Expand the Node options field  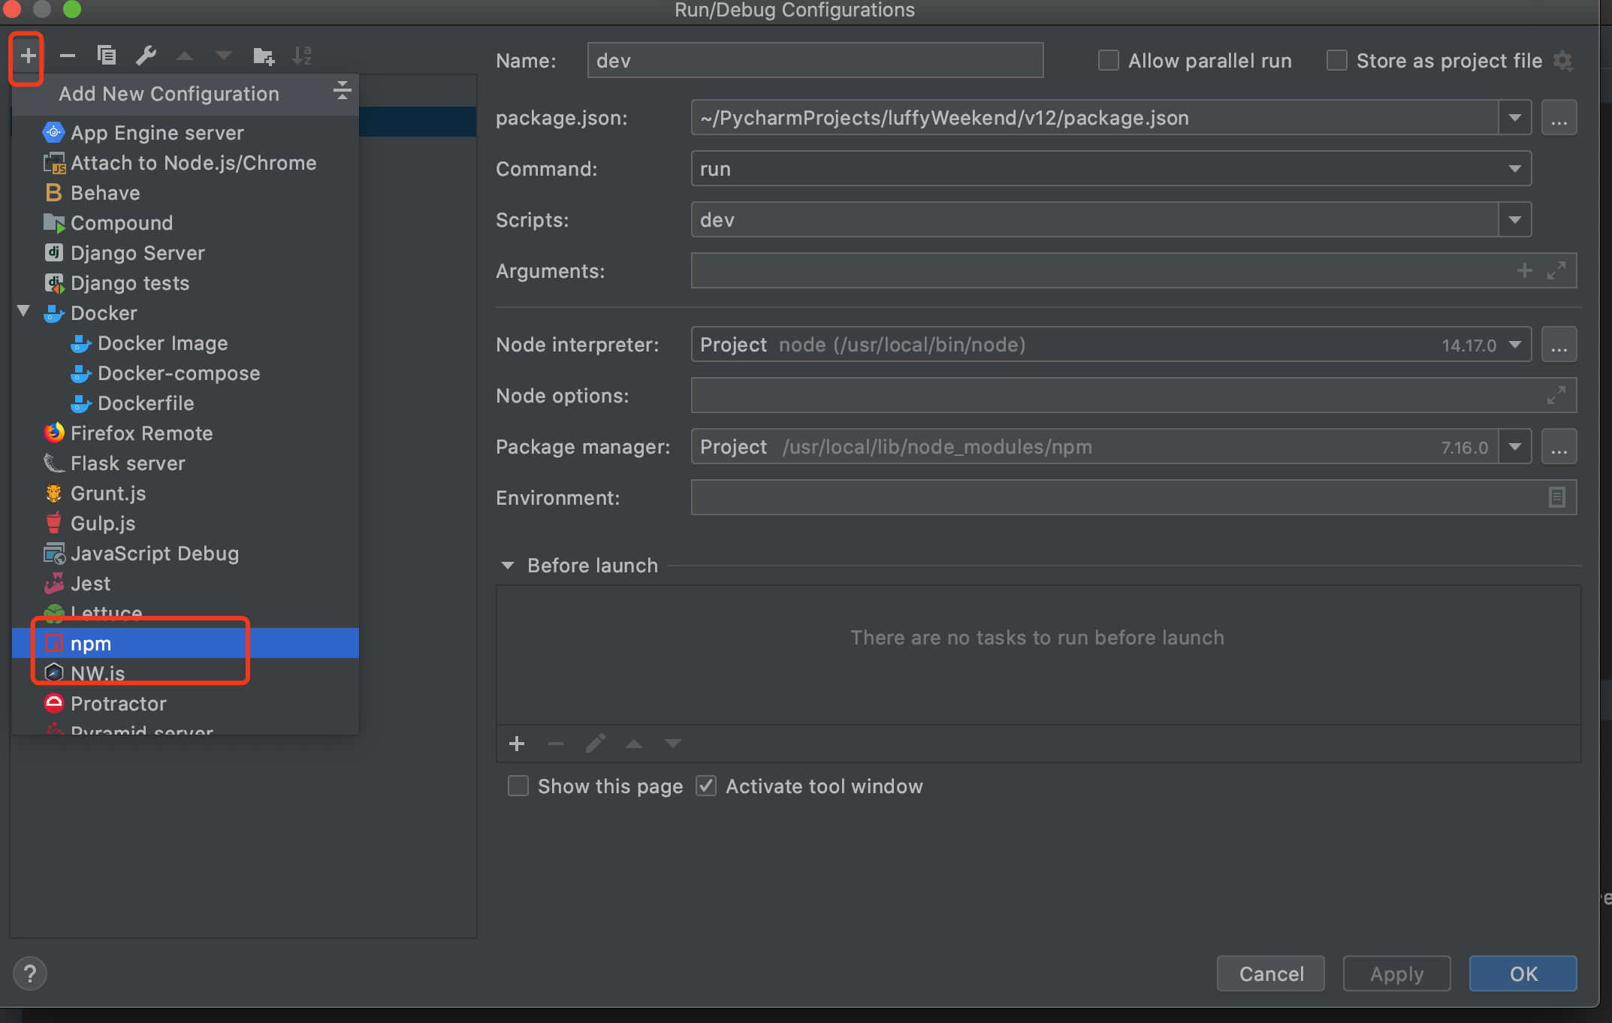tap(1556, 395)
